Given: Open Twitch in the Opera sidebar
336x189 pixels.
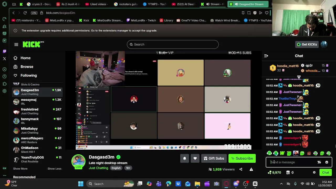Looking at the screenshot, I should [4, 51].
